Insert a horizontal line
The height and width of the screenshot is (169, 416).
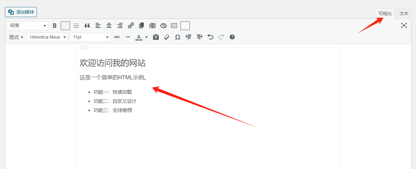point(128,37)
